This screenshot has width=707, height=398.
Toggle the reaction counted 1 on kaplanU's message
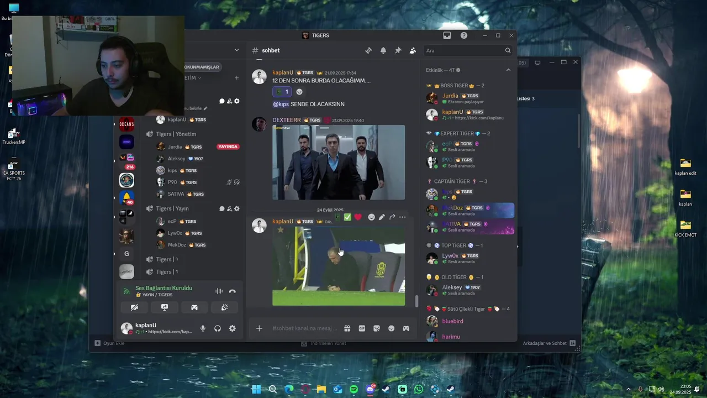[282, 92]
